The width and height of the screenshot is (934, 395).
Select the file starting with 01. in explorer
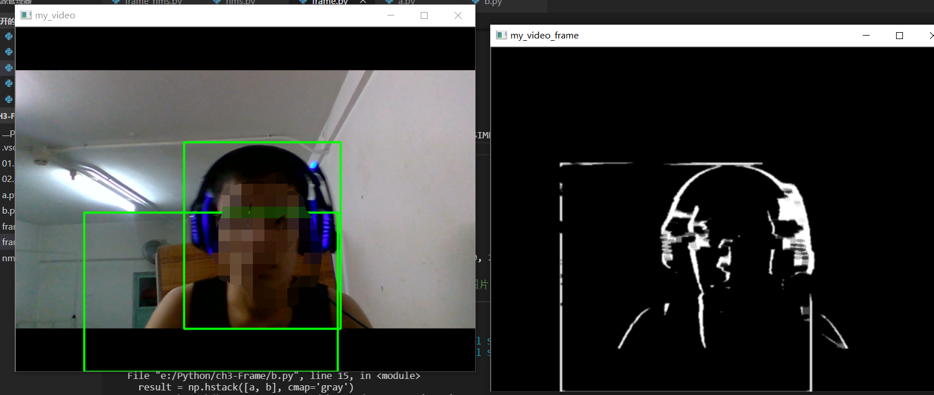point(7,164)
